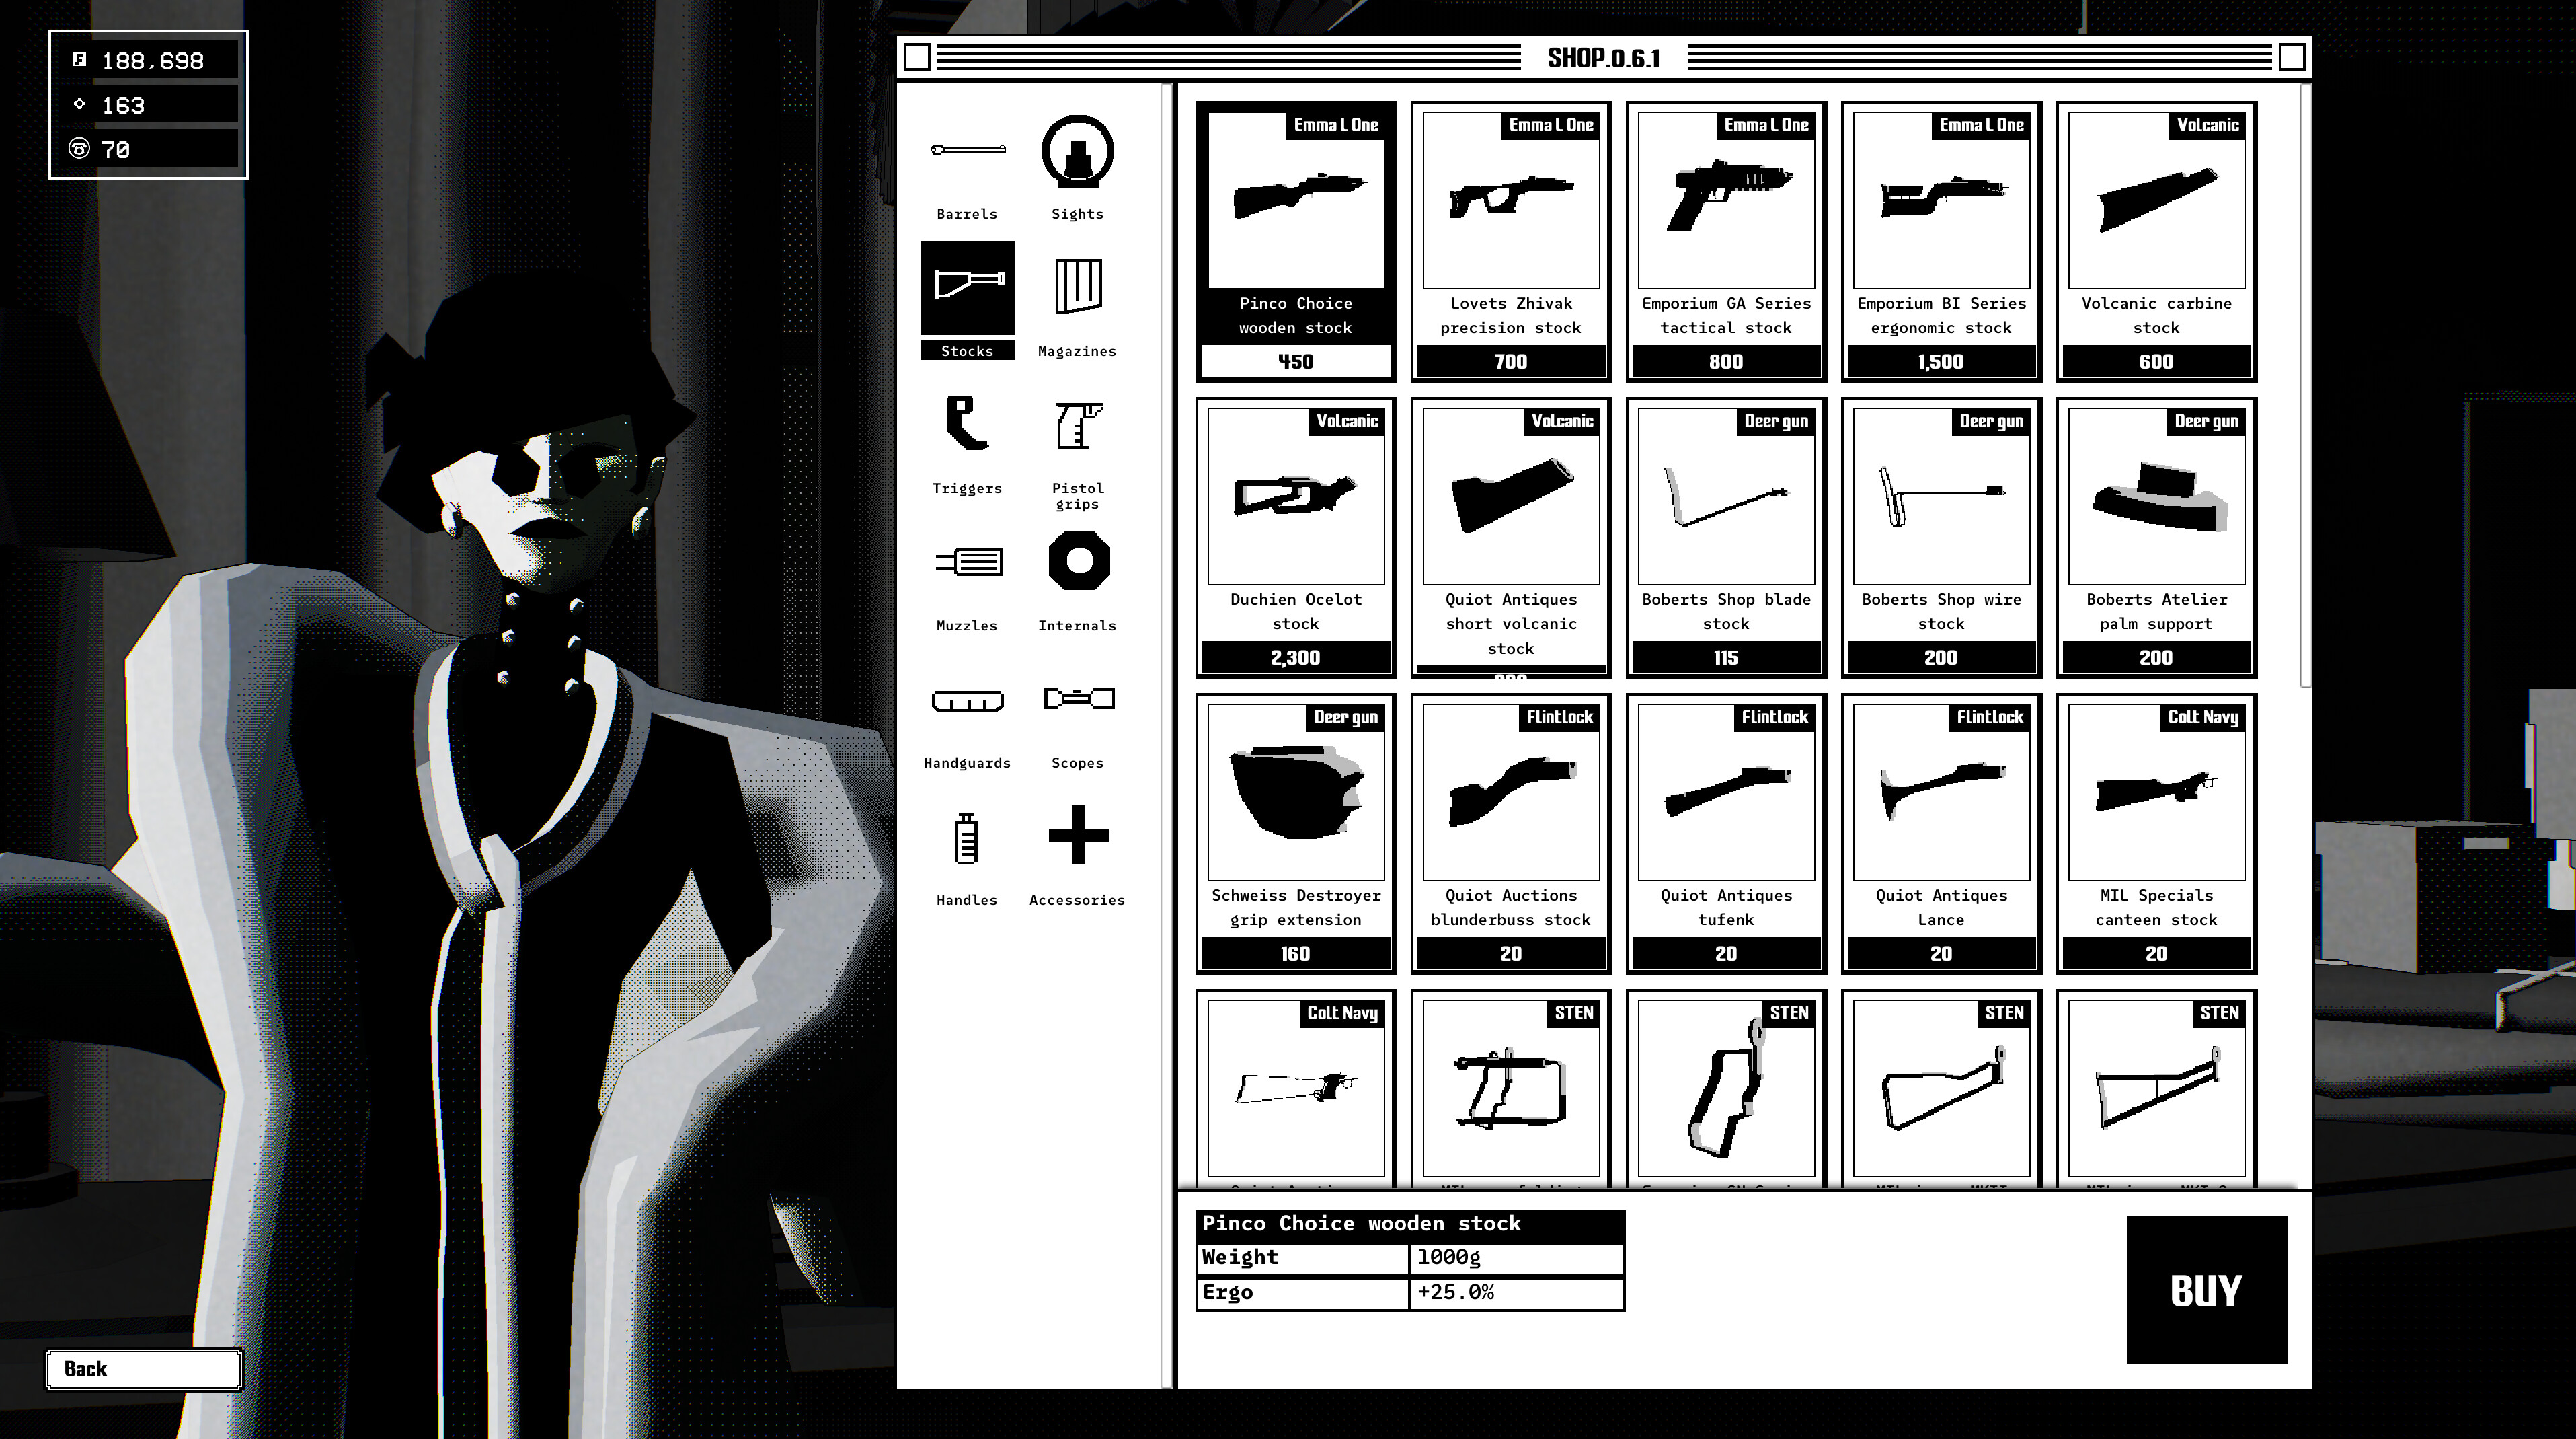Select Duchien Ocelot stock item

[1295, 538]
